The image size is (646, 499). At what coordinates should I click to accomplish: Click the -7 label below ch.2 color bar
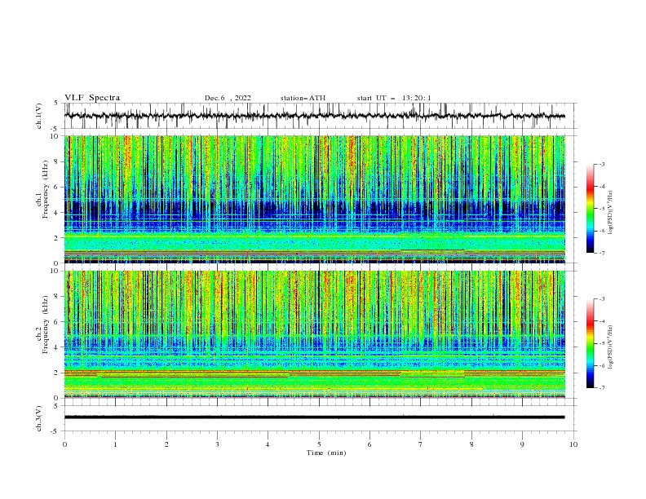[601, 388]
